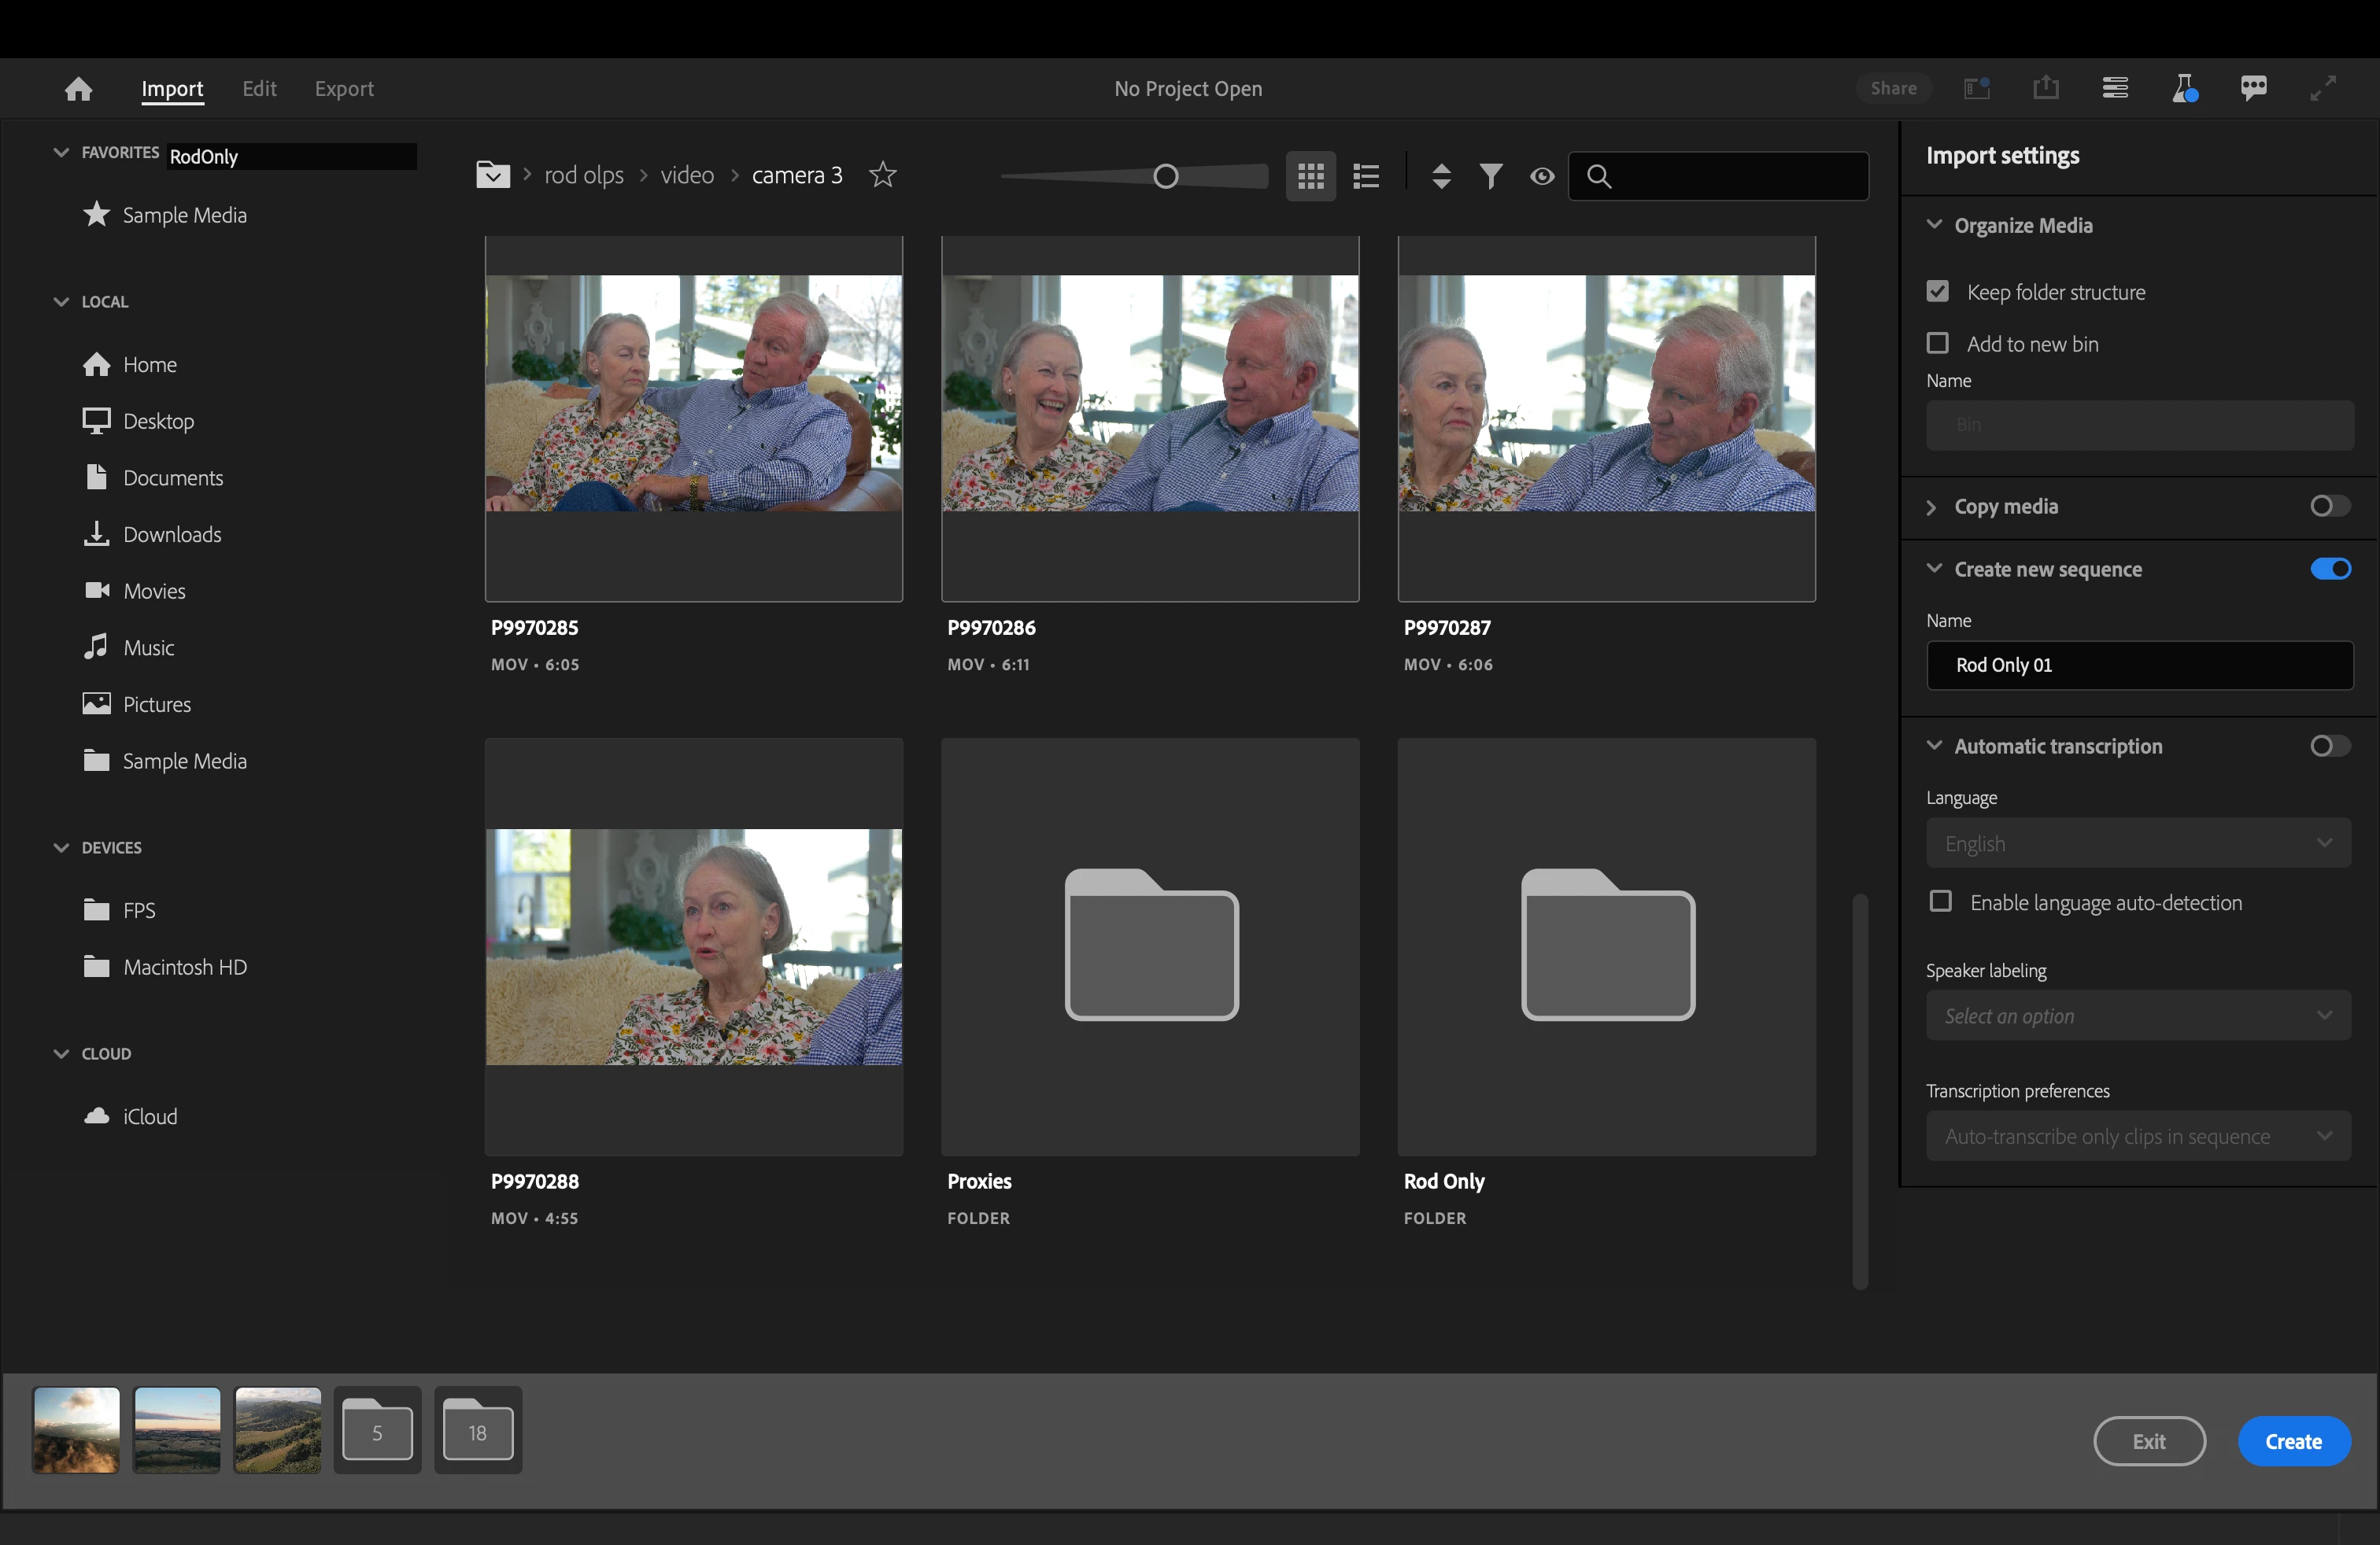Screen dimensions: 2380x1545
Task: Toggle hidden file visibility eye icon
Action: pyautogui.click(x=1542, y=177)
